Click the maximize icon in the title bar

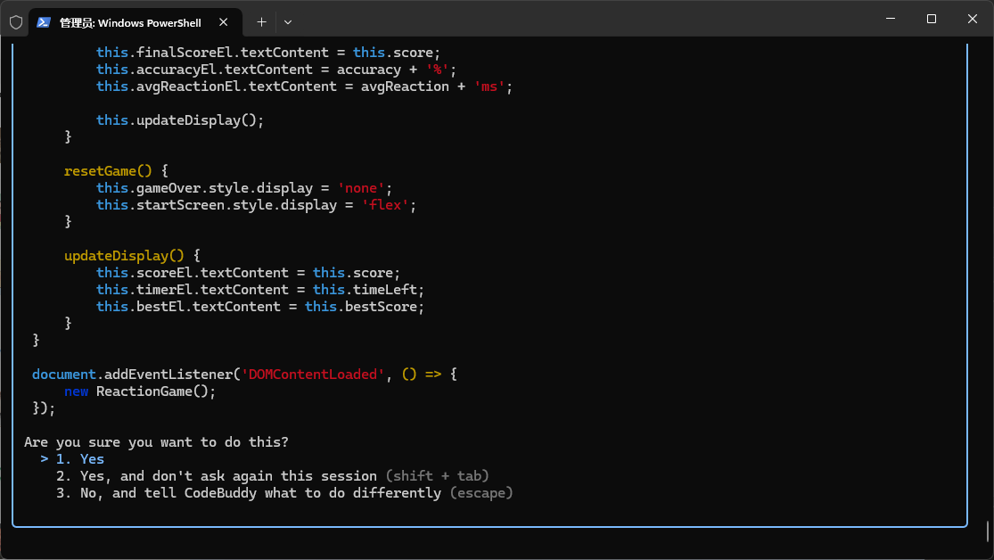pyautogui.click(x=931, y=19)
